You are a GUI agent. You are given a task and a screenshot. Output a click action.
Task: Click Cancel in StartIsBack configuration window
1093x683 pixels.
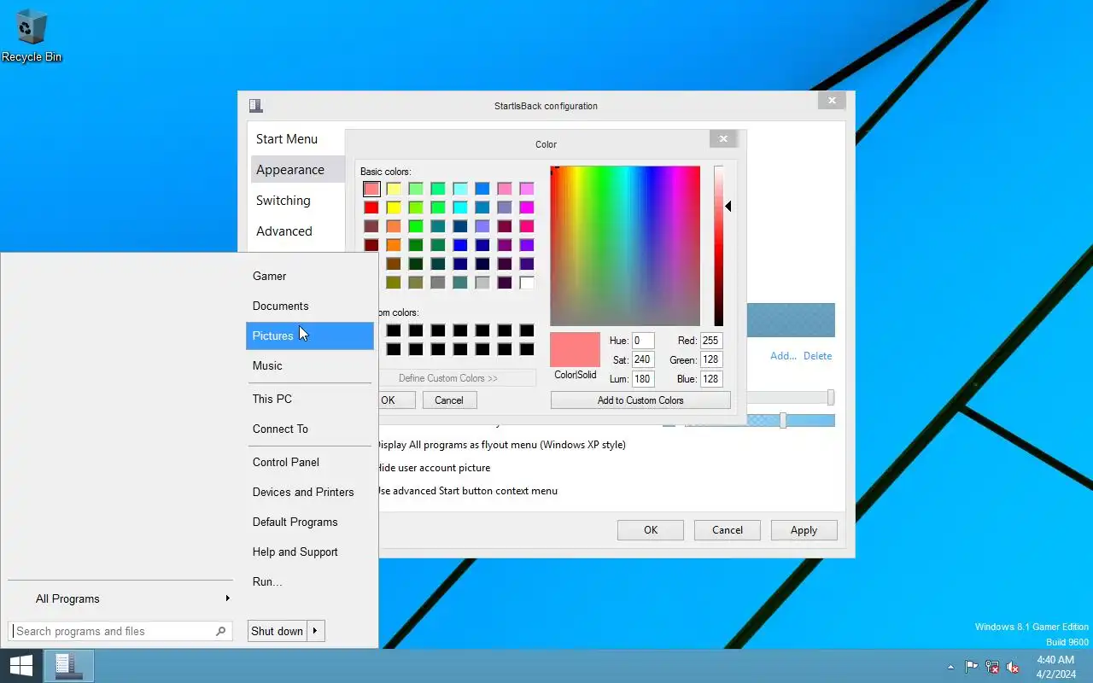point(728,530)
